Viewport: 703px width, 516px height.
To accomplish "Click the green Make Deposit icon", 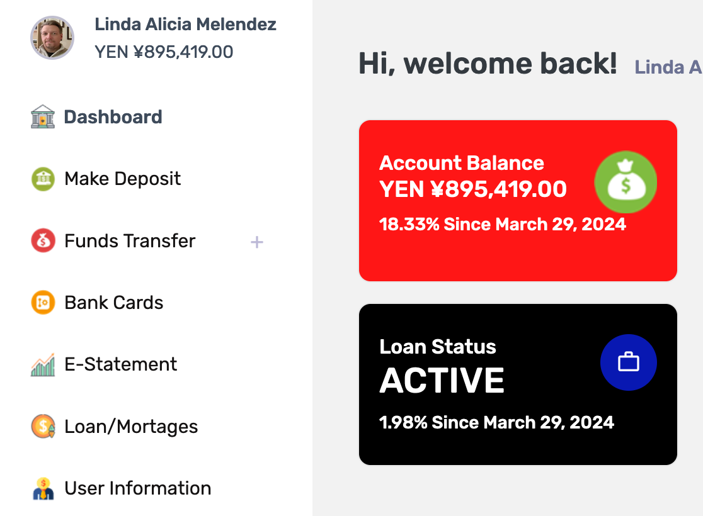I will point(43,179).
